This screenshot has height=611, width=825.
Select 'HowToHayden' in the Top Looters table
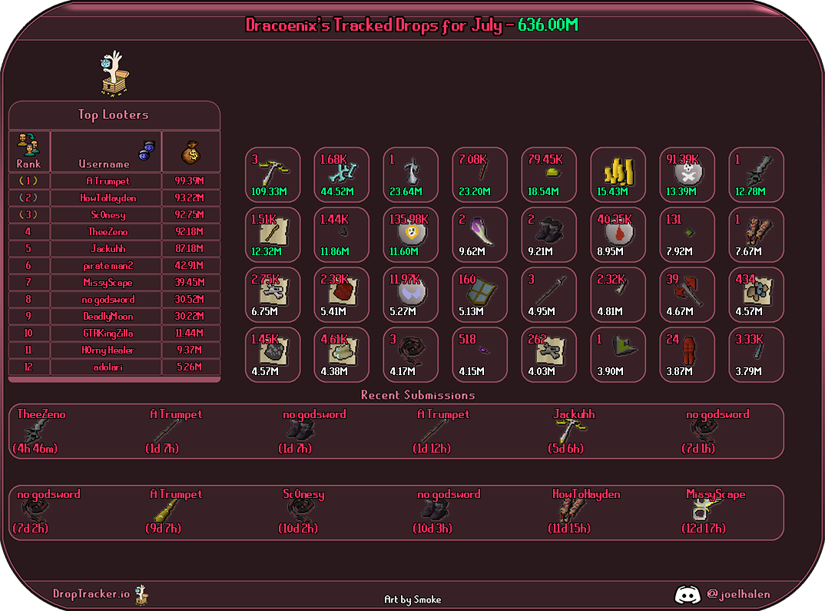[x=108, y=198]
